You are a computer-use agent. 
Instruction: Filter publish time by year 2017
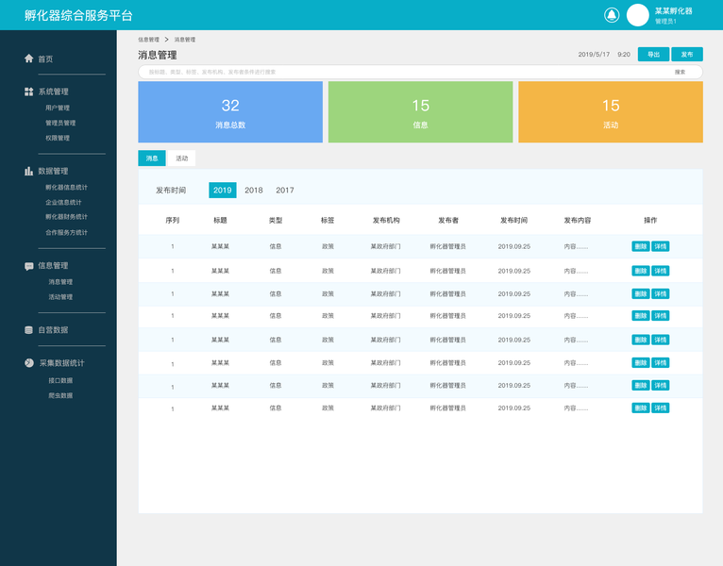(x=285, y=190)
